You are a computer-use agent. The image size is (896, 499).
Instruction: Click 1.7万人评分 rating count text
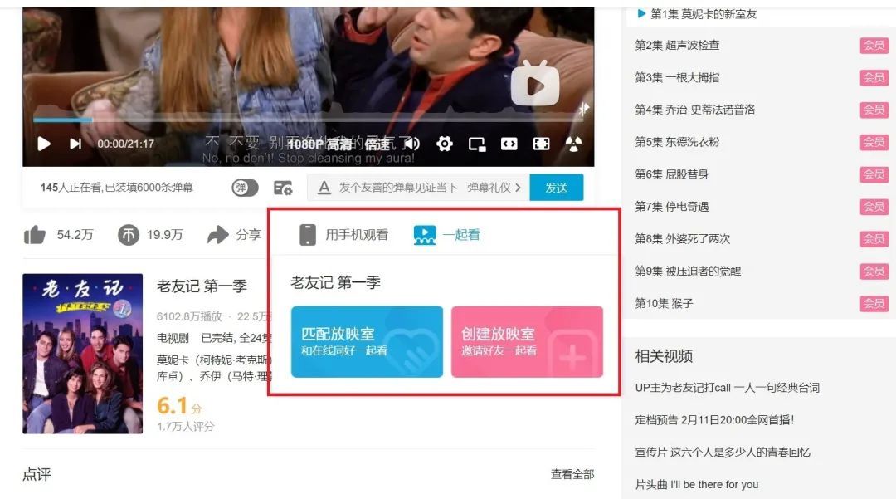coord(186,427)
